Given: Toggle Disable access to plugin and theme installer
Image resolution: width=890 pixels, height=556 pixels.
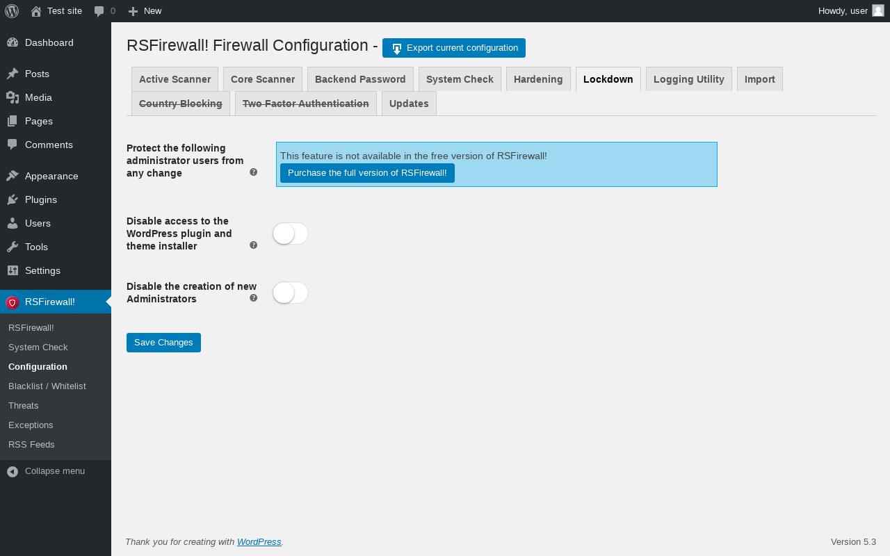Looking at the screenshot, I should pos(291,234).
